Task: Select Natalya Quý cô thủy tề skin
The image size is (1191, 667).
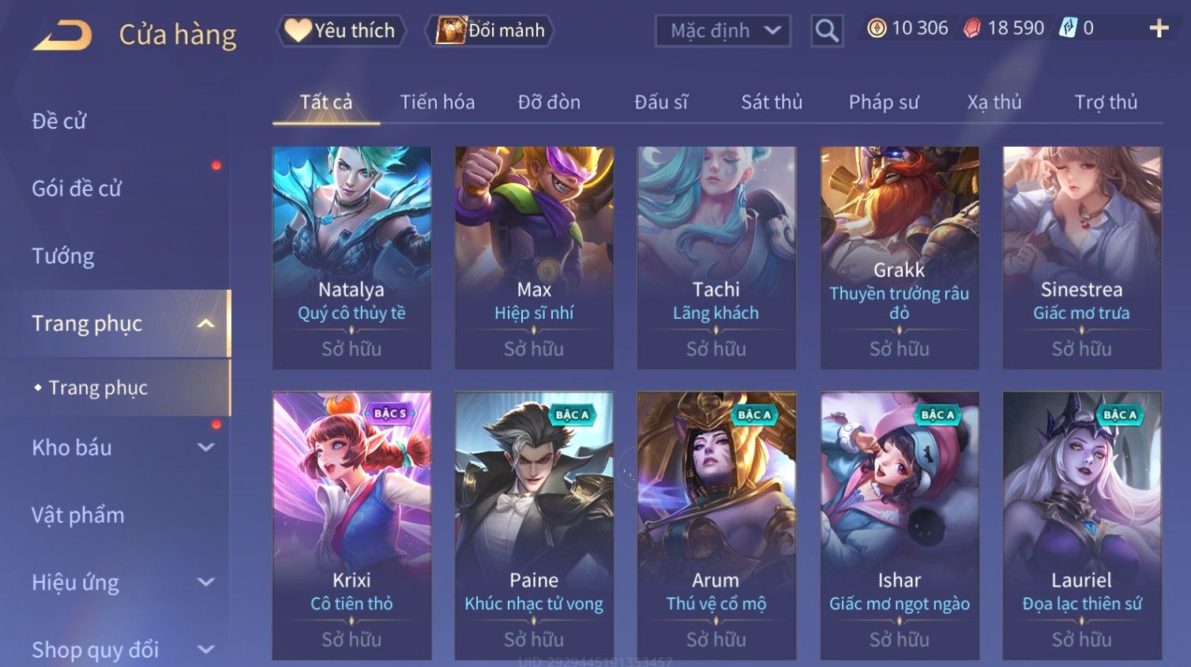Action: click(x=351, y=257)
